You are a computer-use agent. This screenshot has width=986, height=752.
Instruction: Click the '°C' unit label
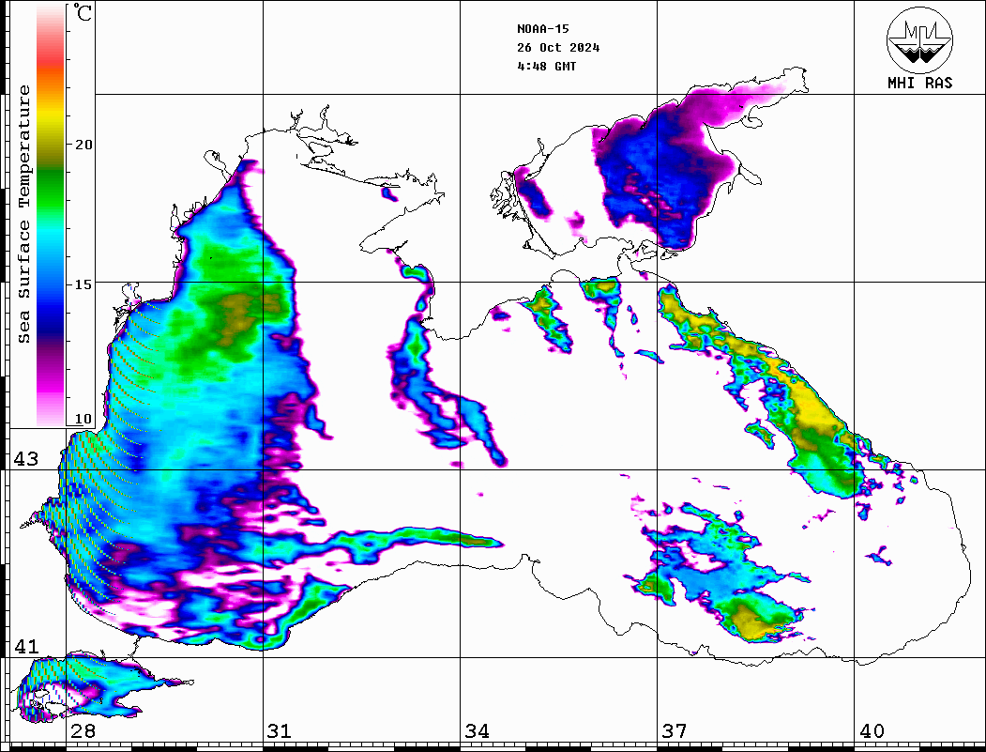83,12
